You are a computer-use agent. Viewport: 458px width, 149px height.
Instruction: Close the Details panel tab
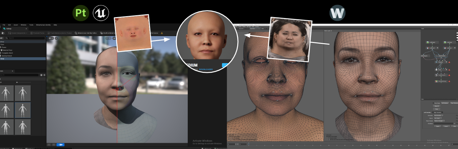click(13, 71)
